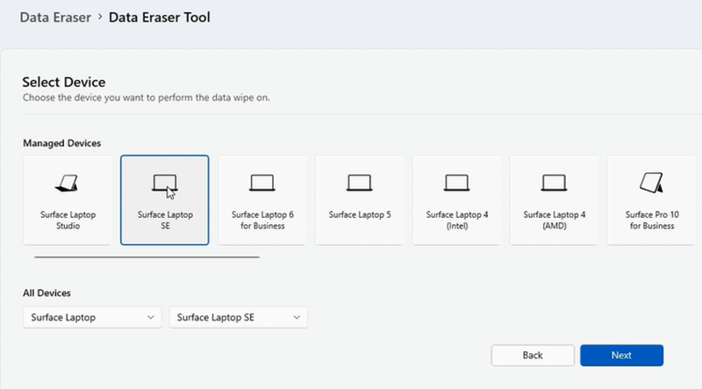Open the Surface Laptop device family dropdown
The image size is (702, 389).
coord(92,317)
